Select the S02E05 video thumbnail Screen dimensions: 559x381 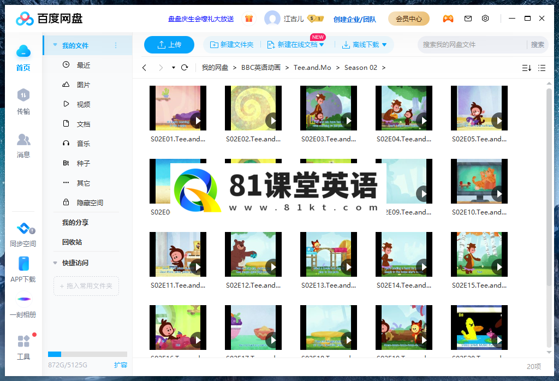[x=479, y=108]
